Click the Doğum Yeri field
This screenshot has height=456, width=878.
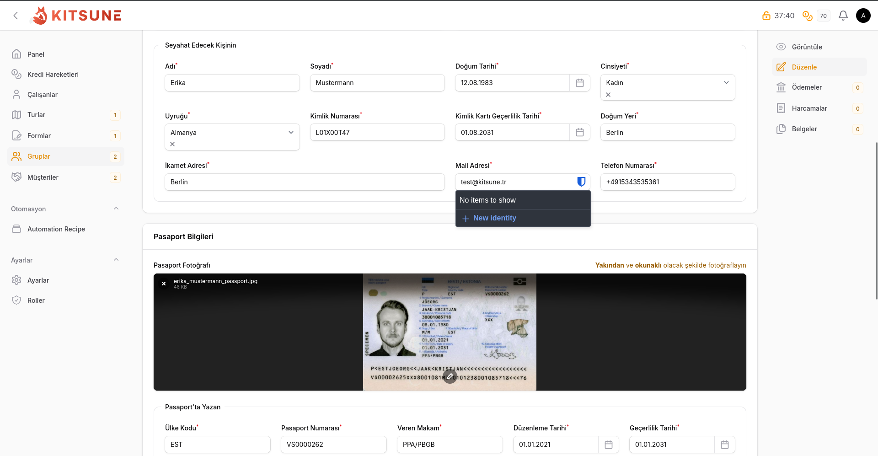click(x=668, y=132)
